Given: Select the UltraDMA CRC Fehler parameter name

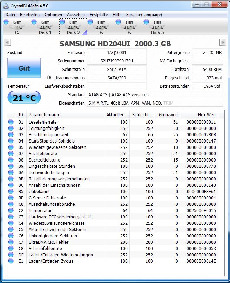Looking at the screenshot, I should [48, 242].
